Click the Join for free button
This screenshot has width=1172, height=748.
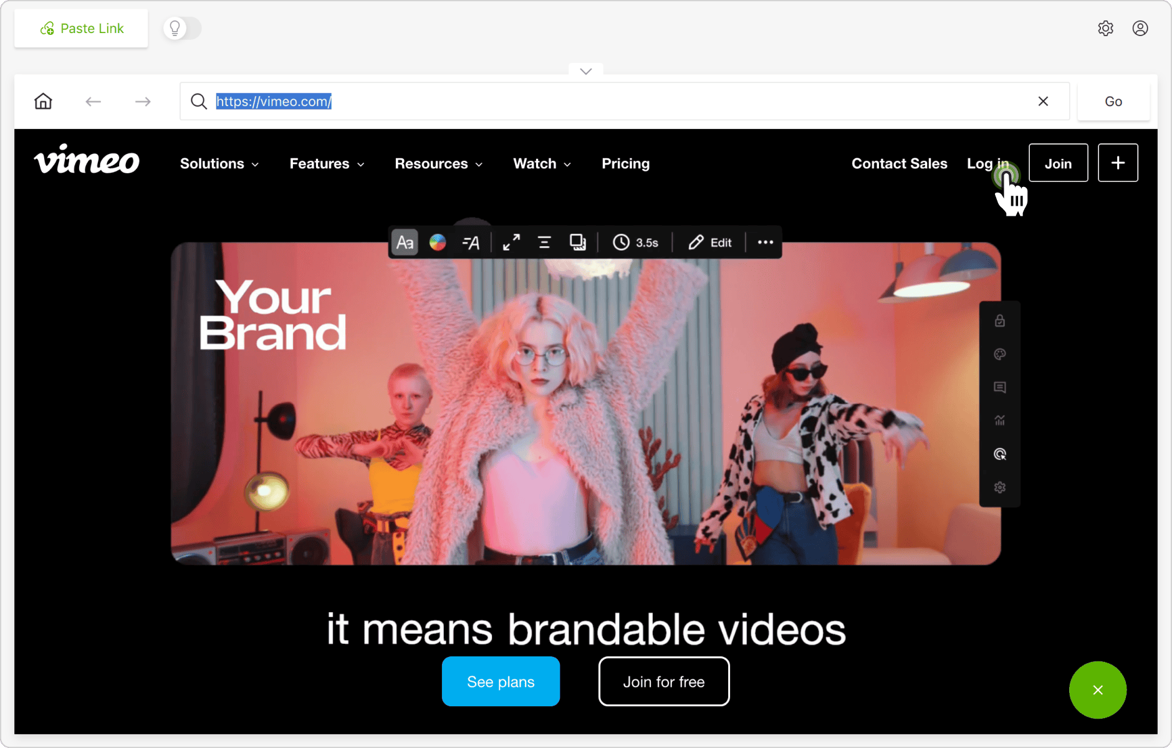(x=663, y=681)
